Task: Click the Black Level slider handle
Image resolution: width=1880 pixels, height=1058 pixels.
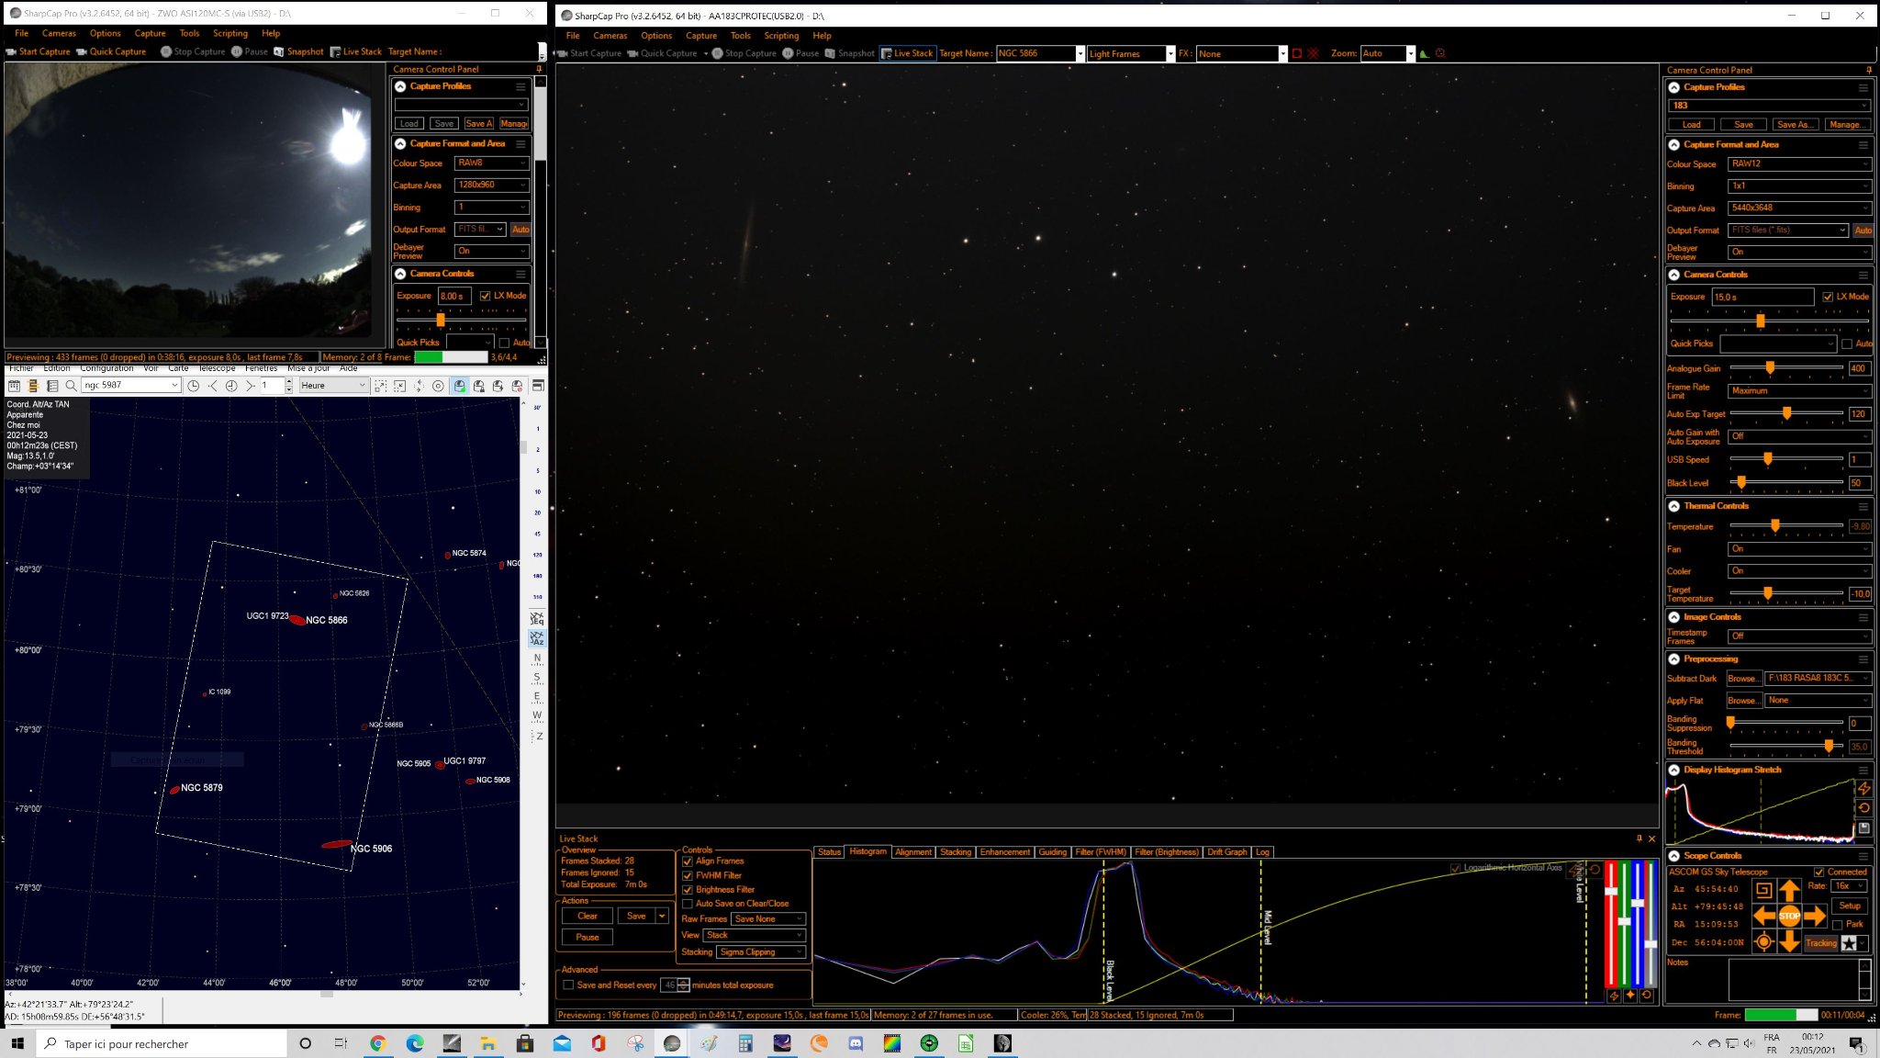Action: pos(1741,482)
